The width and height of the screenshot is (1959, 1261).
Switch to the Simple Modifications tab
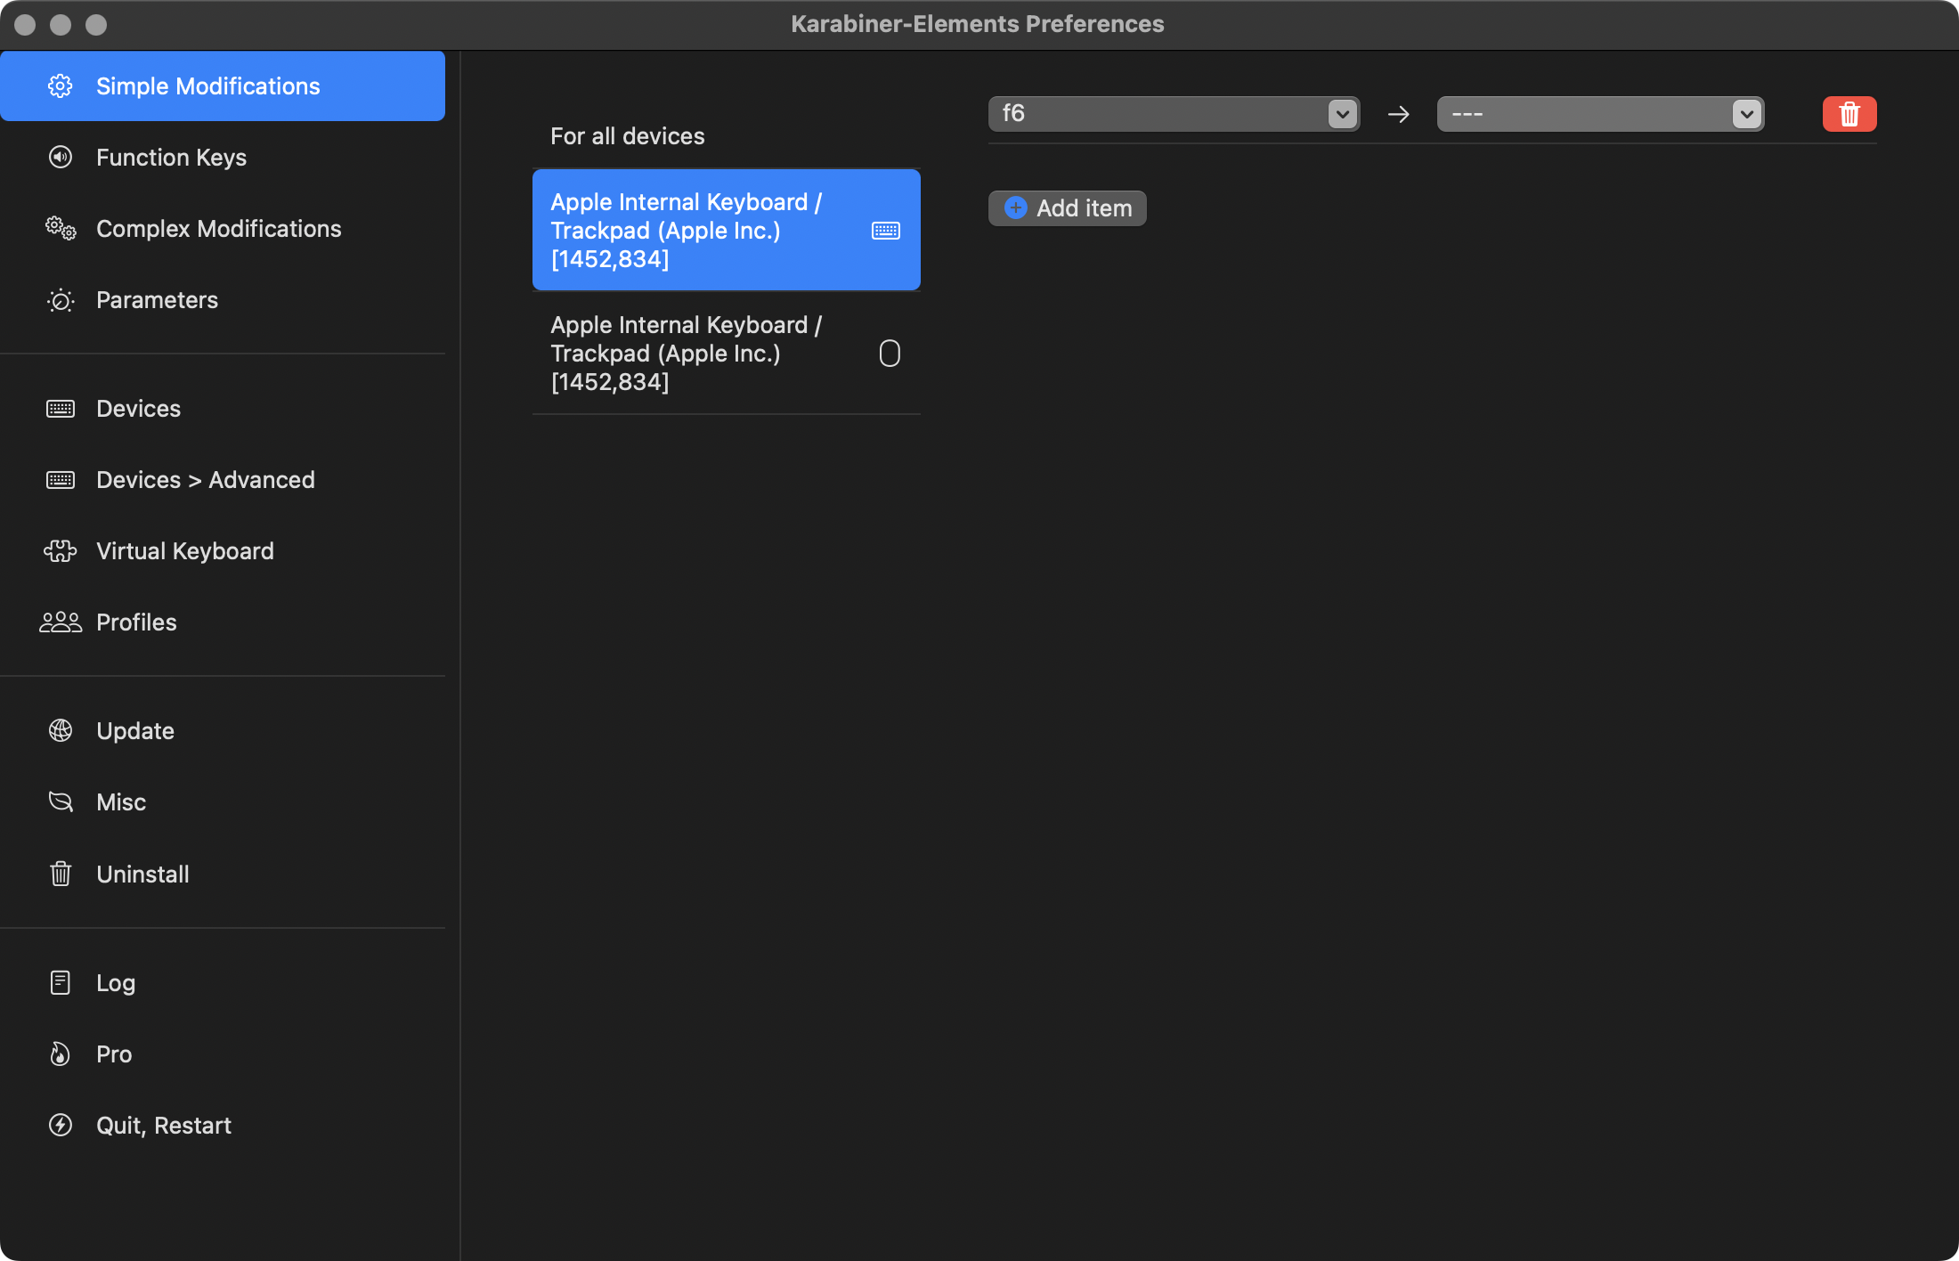(x=207, y=85)
